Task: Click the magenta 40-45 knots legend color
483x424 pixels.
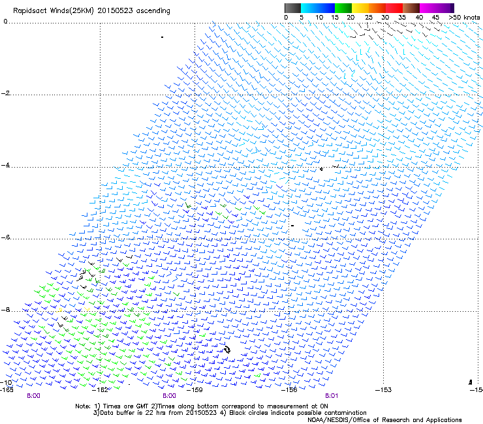Action: [x=428, y=8]
